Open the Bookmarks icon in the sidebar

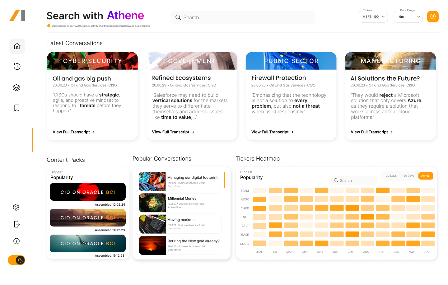(17, 108)
